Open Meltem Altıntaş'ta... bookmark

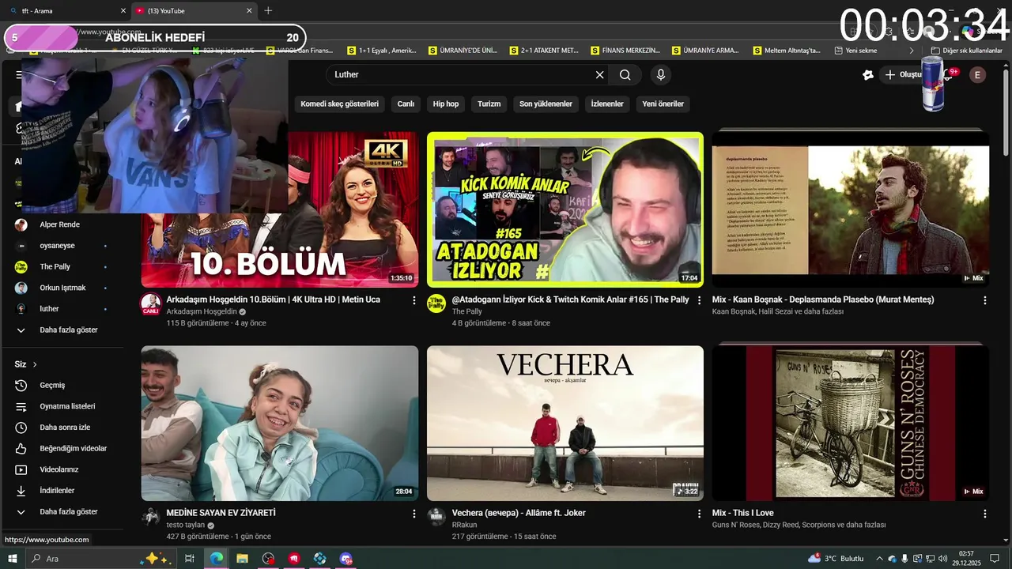(x=787, y=51)
